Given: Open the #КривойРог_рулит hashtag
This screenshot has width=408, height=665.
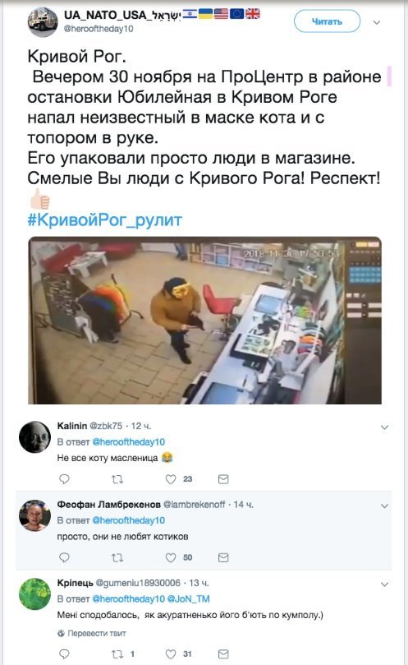Looking at the screenshot, I should click(104, 220).
